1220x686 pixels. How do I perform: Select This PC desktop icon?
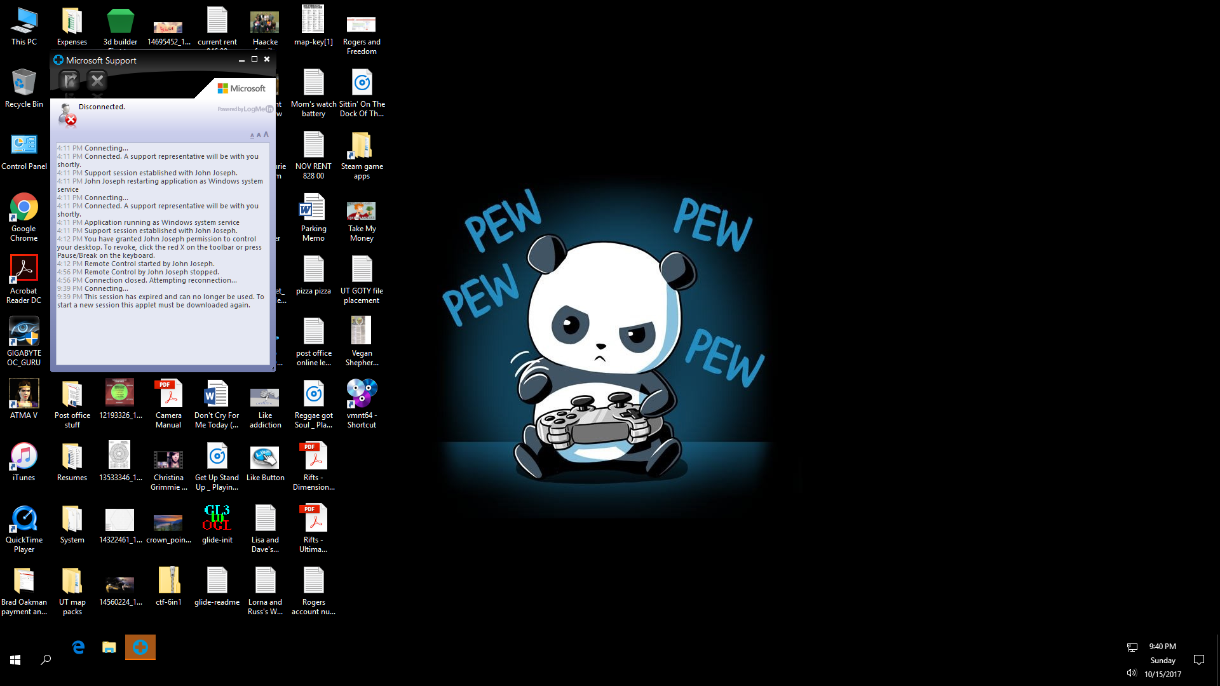(24, 27)
